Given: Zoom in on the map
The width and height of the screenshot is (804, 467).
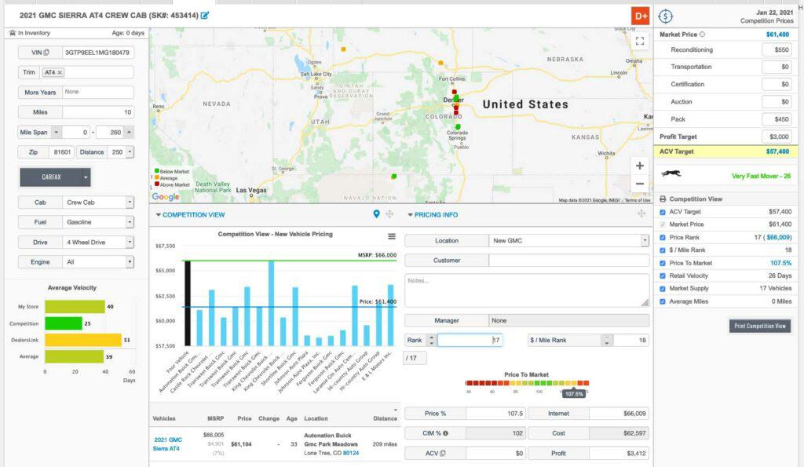Looking at the screenshot, I should coord(639,166).
